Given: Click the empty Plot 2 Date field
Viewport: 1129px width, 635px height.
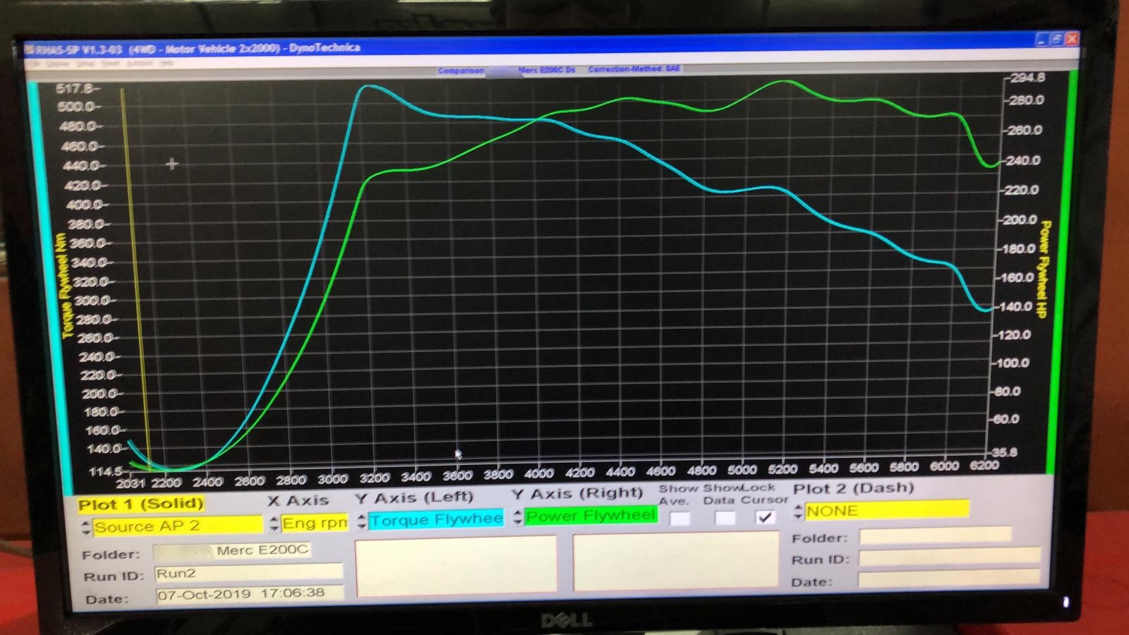Looking at the screenshot, I should tap(949, 579).
